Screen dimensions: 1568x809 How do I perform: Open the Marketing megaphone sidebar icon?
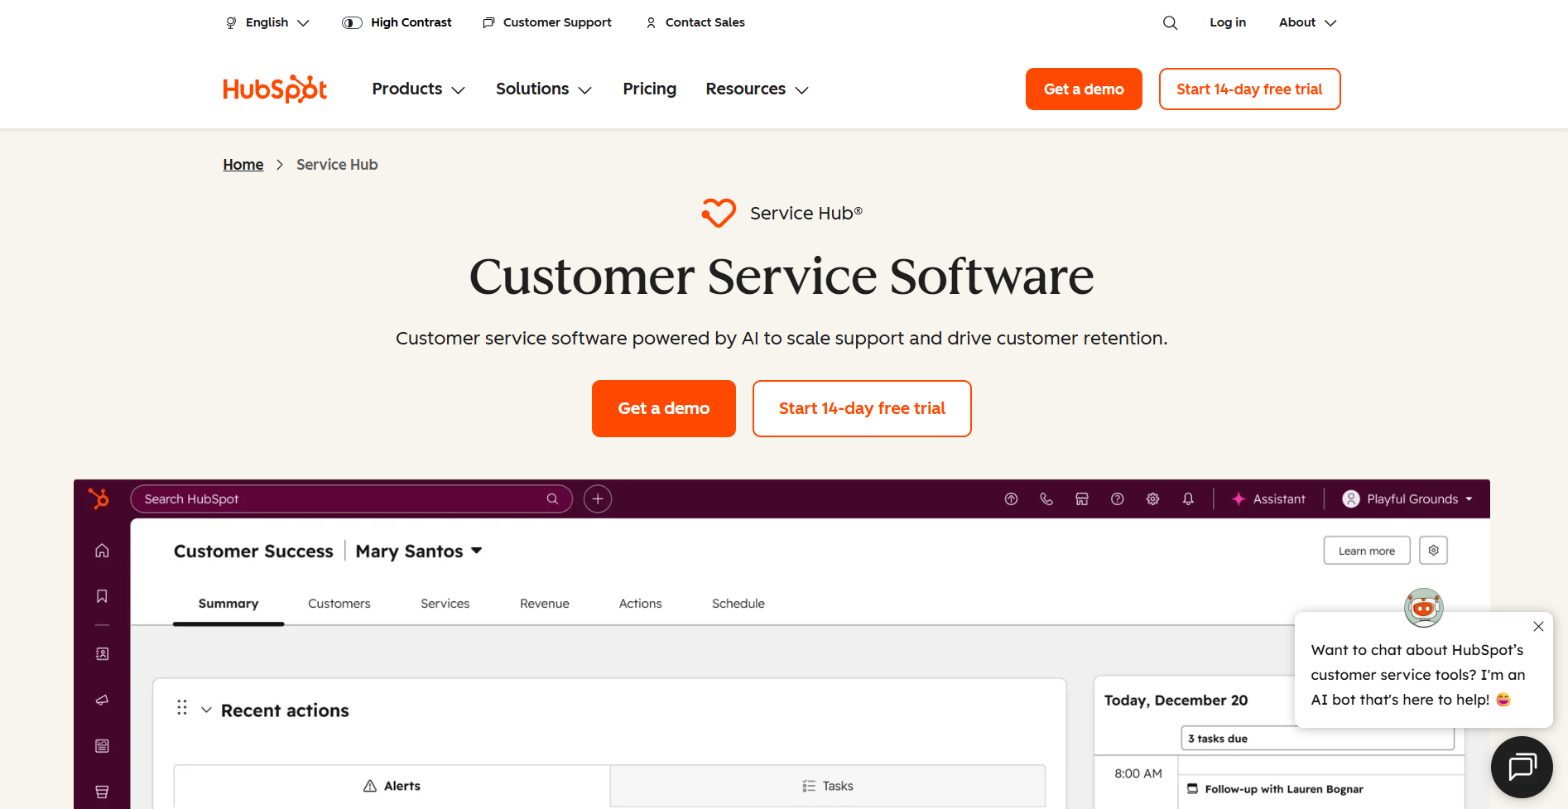(x=101, y=700)
